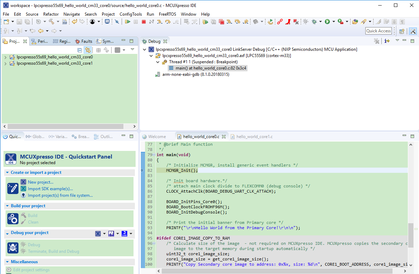Click the Quickstart Panel pencil script icon

click(13, 188)
